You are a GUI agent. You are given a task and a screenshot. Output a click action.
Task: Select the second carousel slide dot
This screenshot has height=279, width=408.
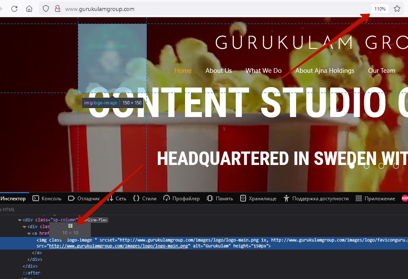click(x=366, y=166)
